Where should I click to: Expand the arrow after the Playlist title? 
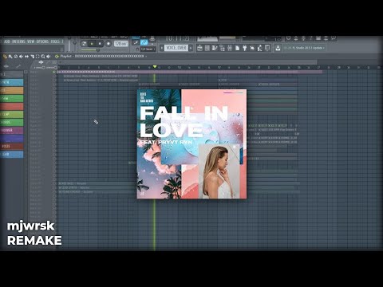click(x=146, y=57)
